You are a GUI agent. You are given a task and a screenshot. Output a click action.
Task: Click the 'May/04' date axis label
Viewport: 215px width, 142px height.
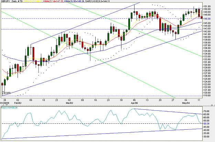click(186, 103)
